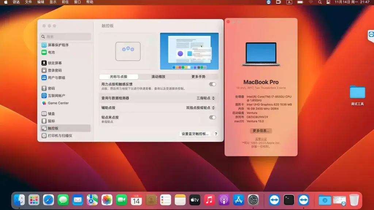The height and width of the screenshot is (210, 374).
Task: Open Contacts app in the Dock
Action: pyautogui.click(x=151, y=200)
